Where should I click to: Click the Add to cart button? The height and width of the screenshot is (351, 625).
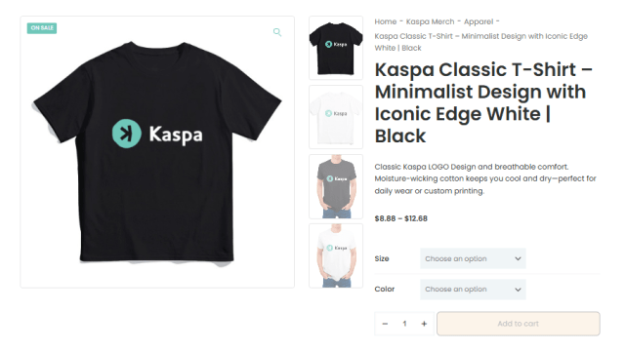pos(519,324)
